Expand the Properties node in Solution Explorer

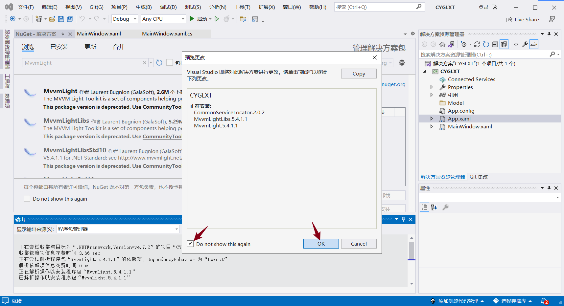(432, 87)
